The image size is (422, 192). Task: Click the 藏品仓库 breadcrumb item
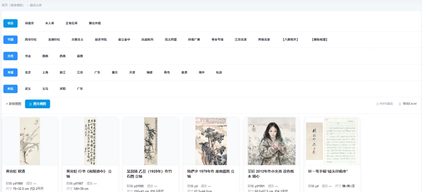(x=36, y=5)
